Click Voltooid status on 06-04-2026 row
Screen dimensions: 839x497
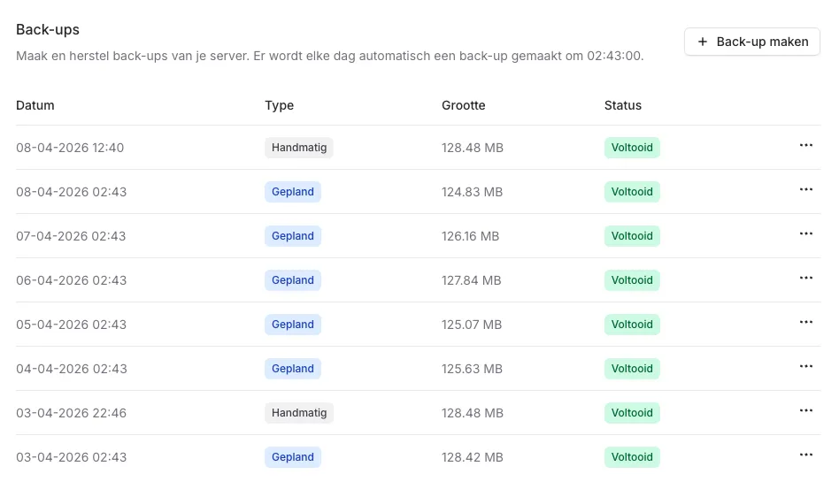(x=632, y=280)
